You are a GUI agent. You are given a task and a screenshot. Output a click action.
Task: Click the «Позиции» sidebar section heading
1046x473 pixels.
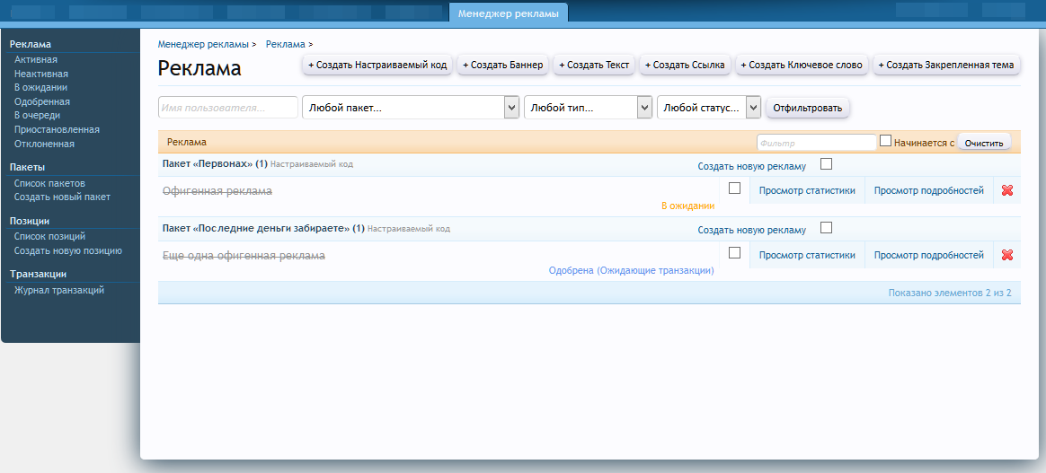[x=30, y=221]
